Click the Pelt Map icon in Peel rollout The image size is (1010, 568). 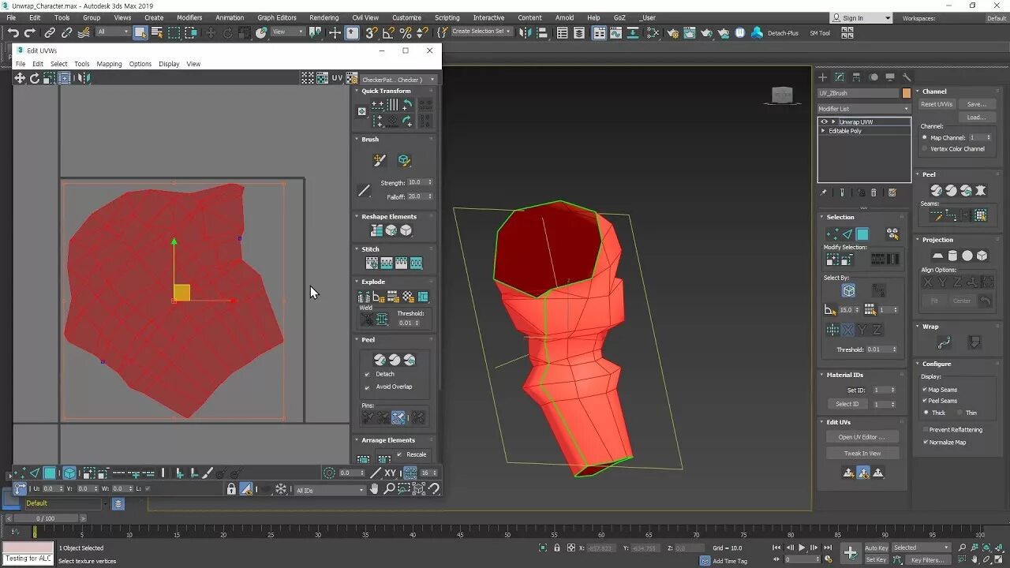point(981,191)
